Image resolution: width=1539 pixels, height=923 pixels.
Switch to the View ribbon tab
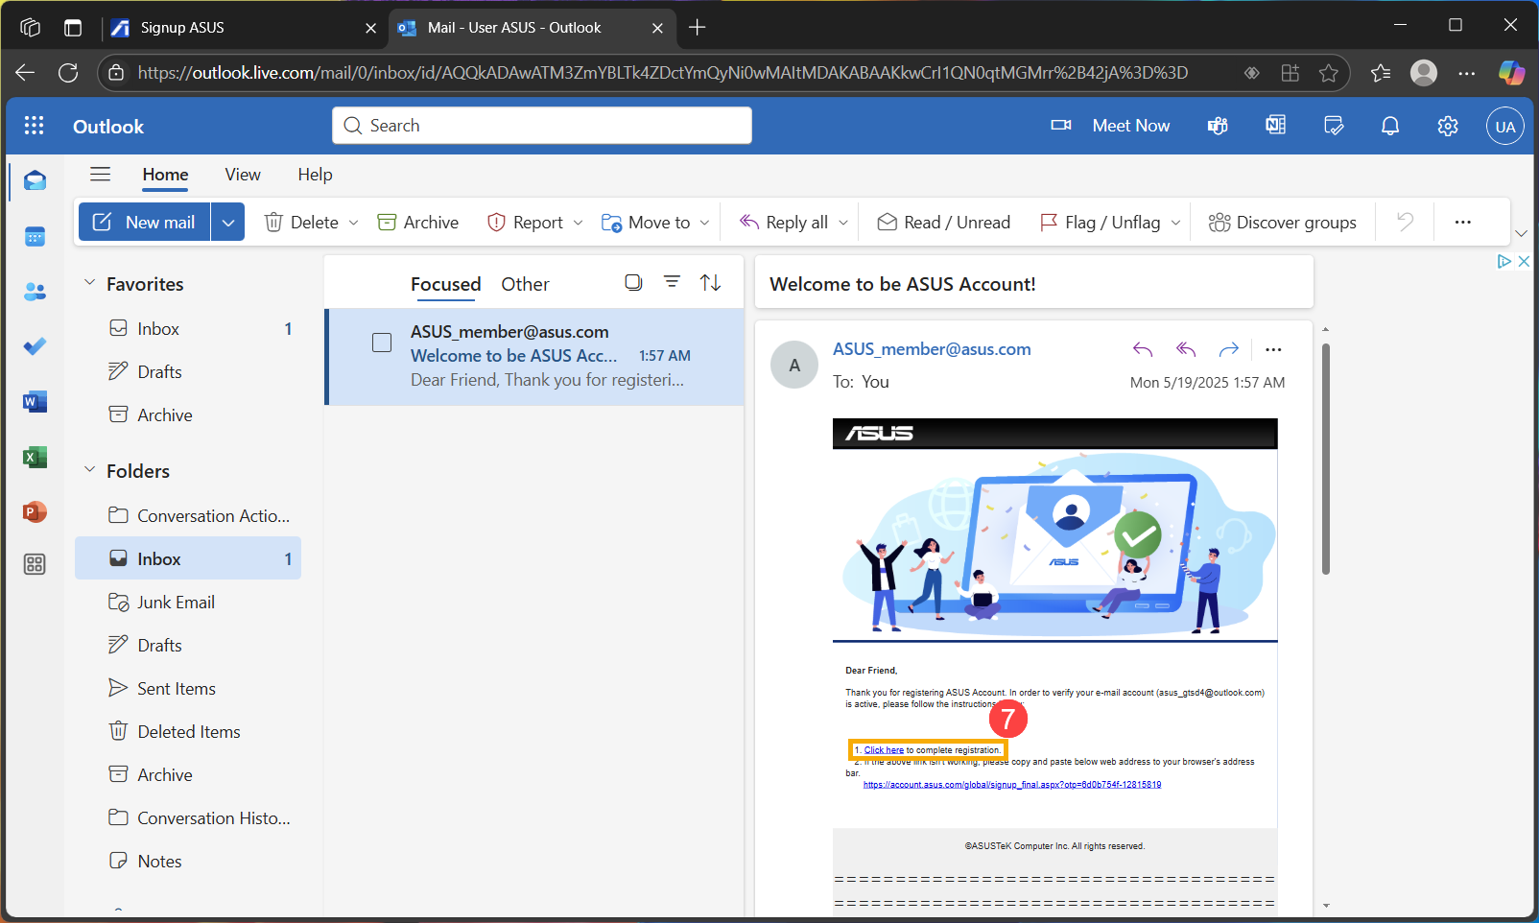pos(243,174)
